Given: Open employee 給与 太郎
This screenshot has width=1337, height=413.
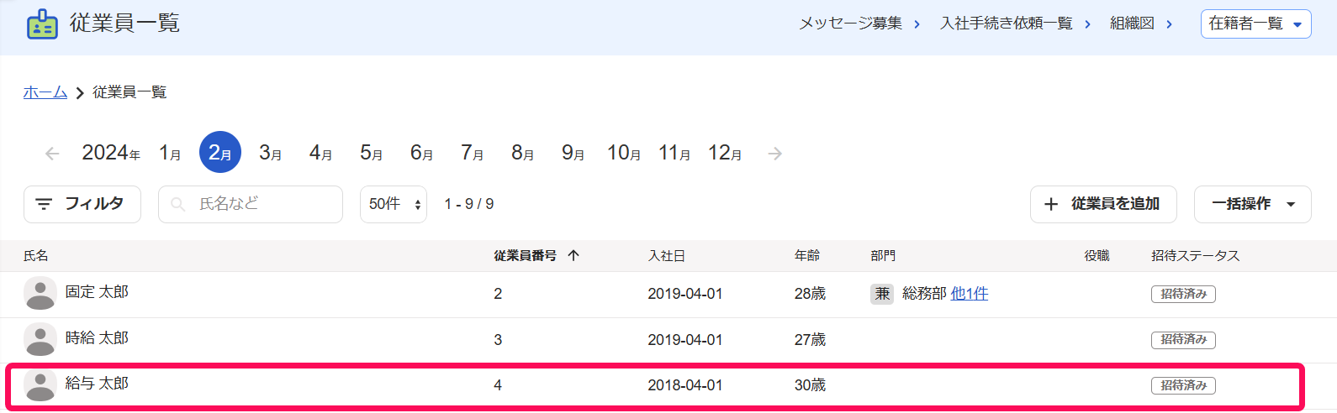Looking at the screenshot, I should pyautogui.click(x=97, y=383).
